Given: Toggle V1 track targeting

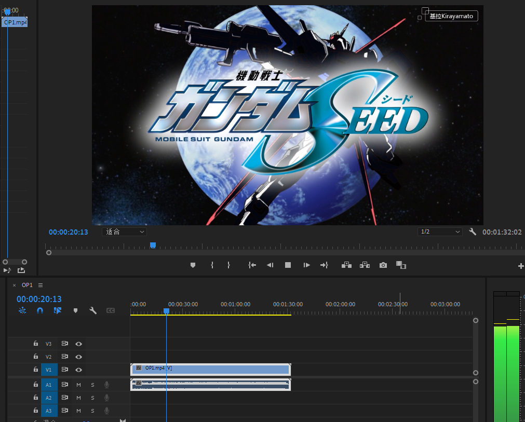Looking at the screenshot, I should point(49,370).
